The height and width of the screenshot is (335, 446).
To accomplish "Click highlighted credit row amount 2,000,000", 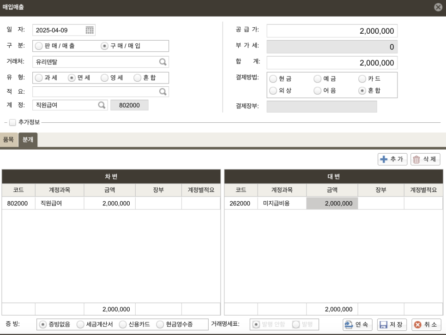I will (332, 203).
